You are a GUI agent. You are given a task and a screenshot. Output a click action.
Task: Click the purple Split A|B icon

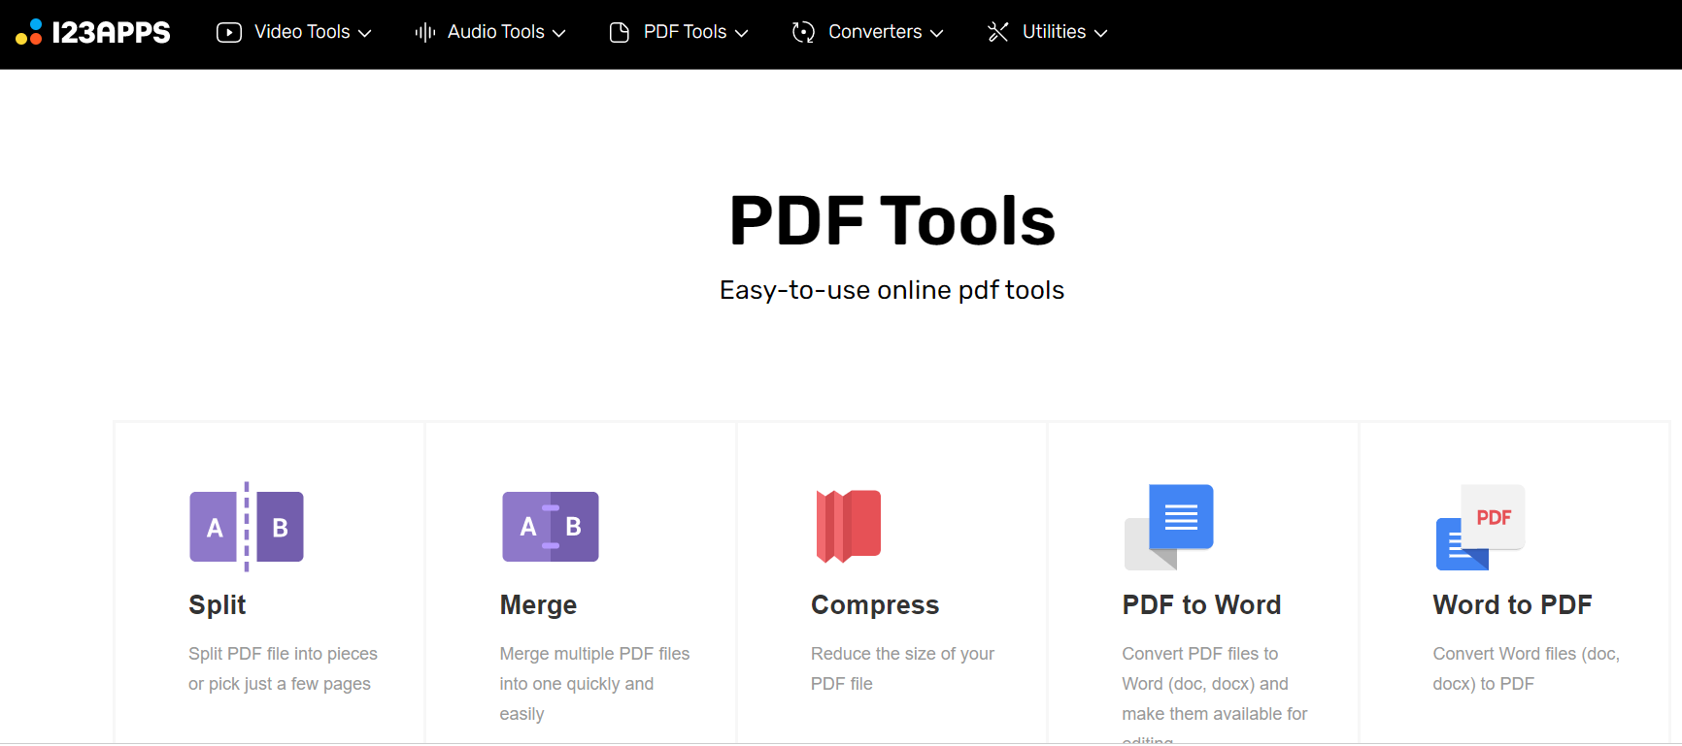(x=247, y=527)
